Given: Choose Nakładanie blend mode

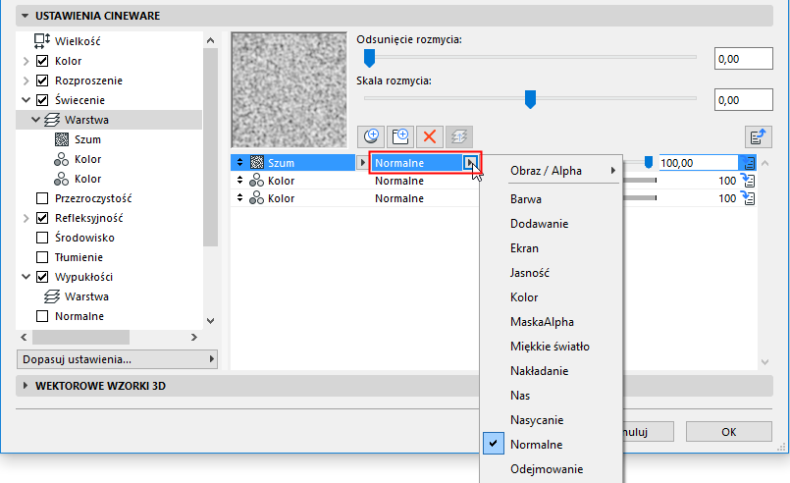Looking at the screenshot, I should (552, 370).
